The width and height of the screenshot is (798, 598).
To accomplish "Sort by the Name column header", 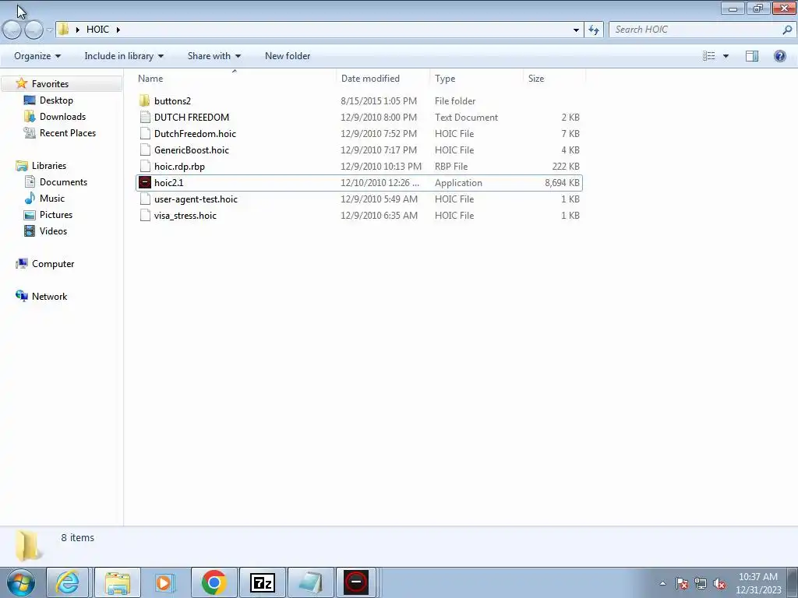I will (x=235, y=79).
